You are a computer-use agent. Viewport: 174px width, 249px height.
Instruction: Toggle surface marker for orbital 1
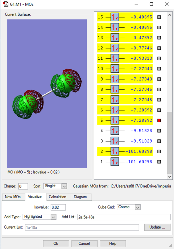[159, 162]
